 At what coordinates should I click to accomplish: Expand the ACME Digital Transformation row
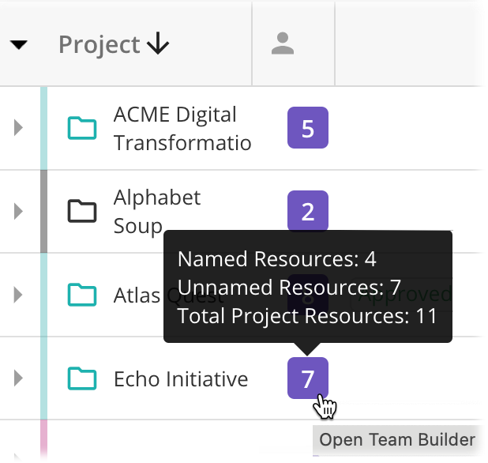(19, 128)
